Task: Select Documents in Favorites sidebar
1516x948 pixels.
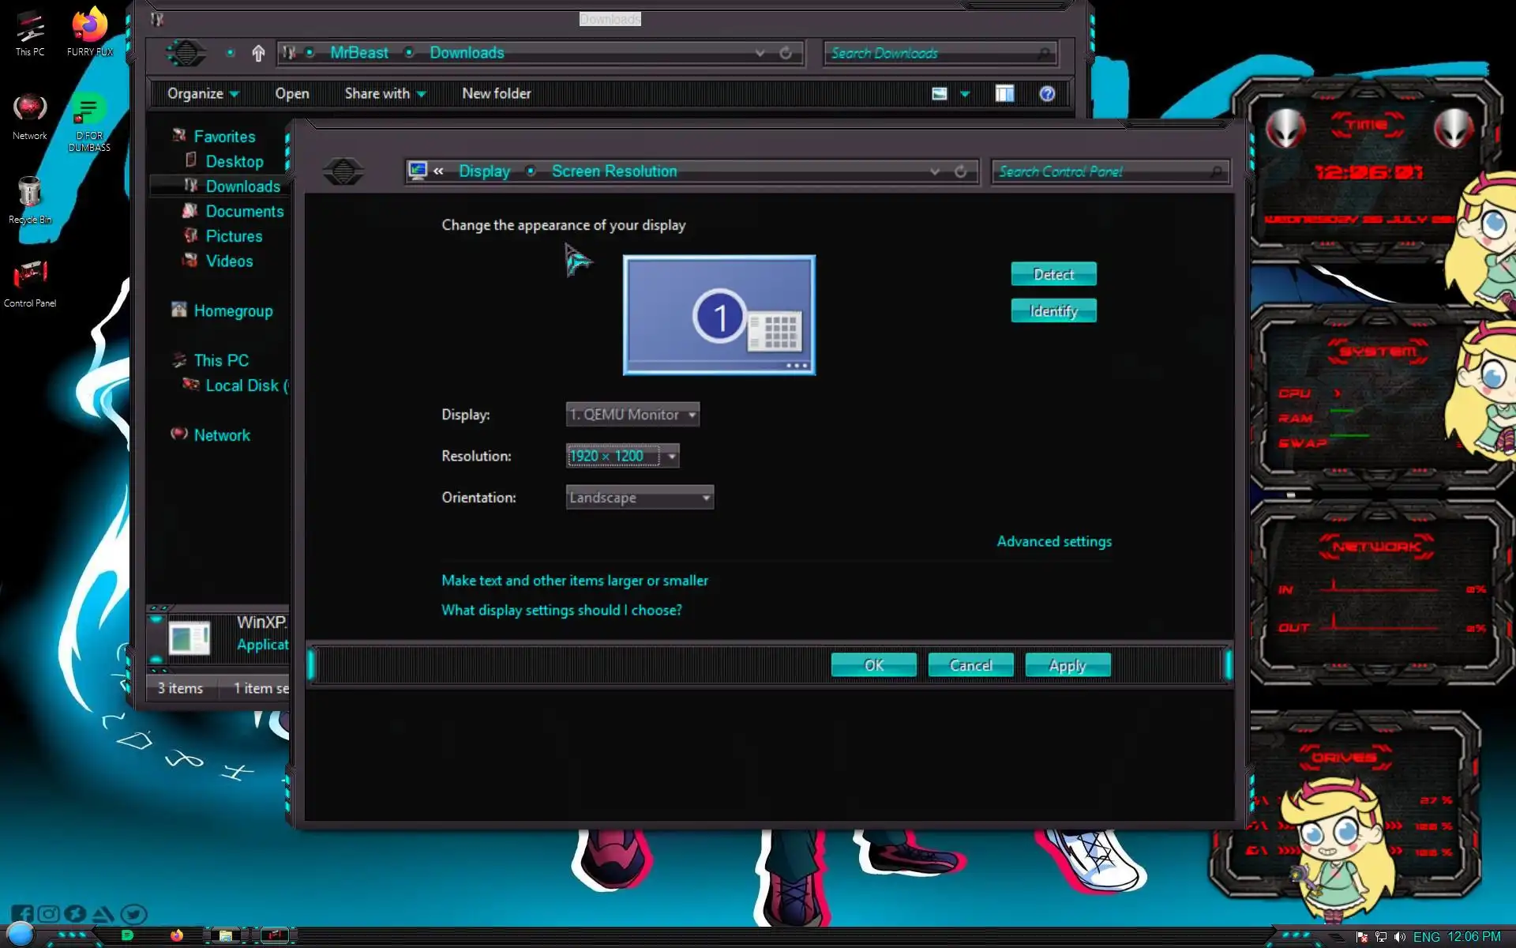Action: click(x=244, y=212)
